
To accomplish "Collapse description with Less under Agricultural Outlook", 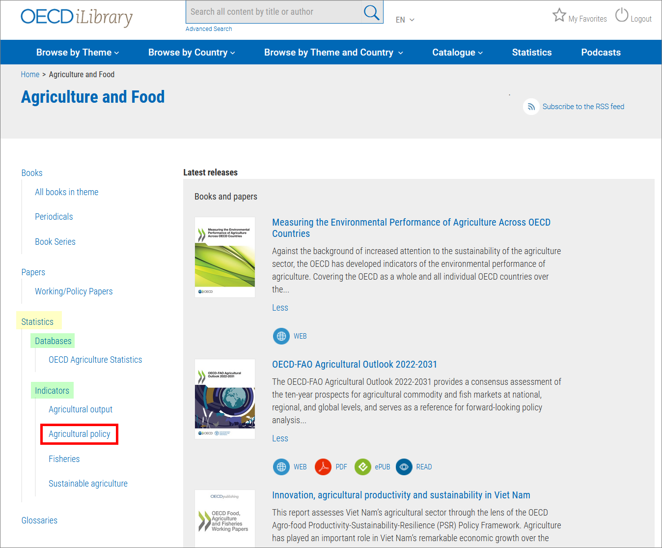I will [x=280, y=438].
